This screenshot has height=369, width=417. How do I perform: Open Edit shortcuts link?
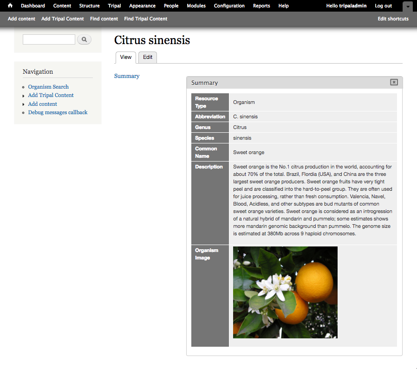[393, 19]
